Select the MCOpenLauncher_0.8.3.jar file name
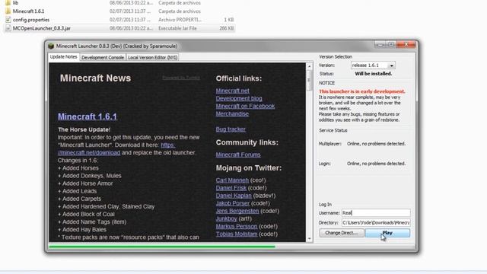This screenshot has width=487, height=274. click(x=42, y=28)
